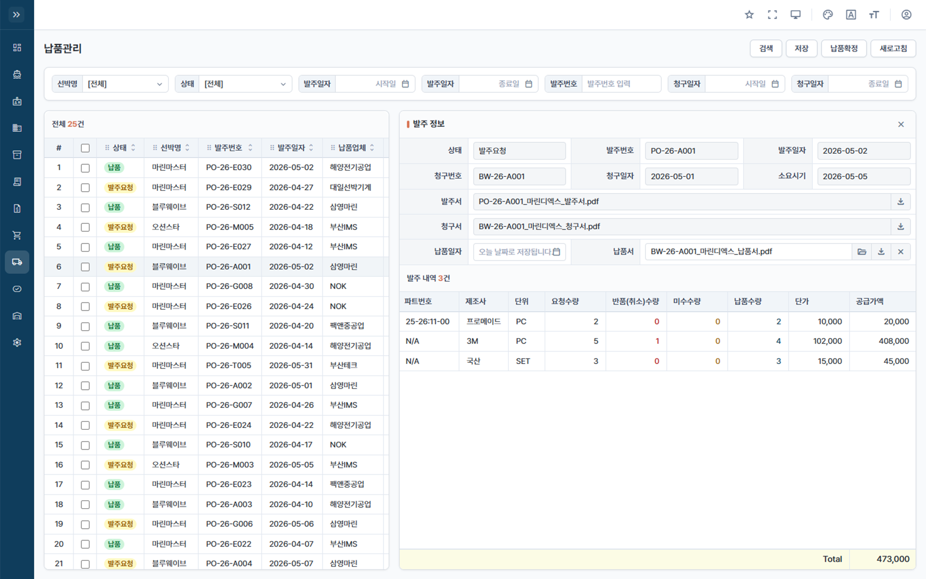926x579 pixels.
Task: Click the favorite star icon in top bar
Action: 749,15
